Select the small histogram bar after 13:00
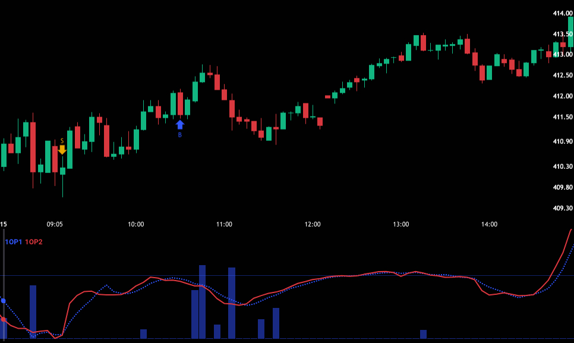The image size is (574, 343). [423, 334]
